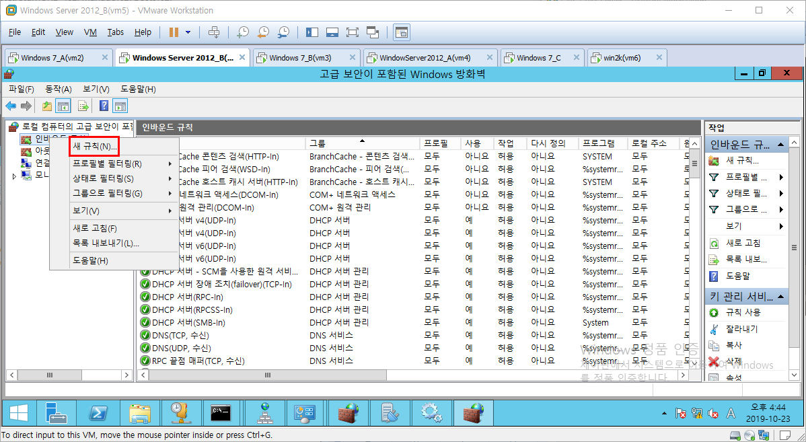Click the gray Forward arrow in firewall toolbar
The height and width of the screenshot is (442, 806).
point(26,106)
